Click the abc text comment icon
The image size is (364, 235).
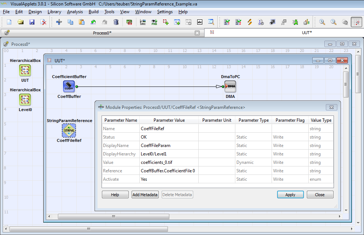point(200,22)
